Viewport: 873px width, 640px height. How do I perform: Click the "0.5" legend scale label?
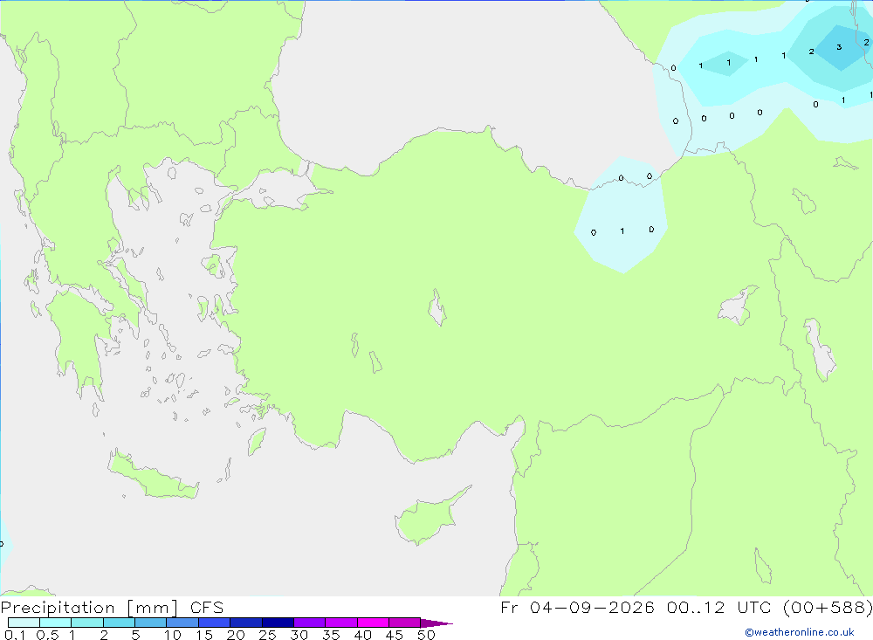click(47, 635)
